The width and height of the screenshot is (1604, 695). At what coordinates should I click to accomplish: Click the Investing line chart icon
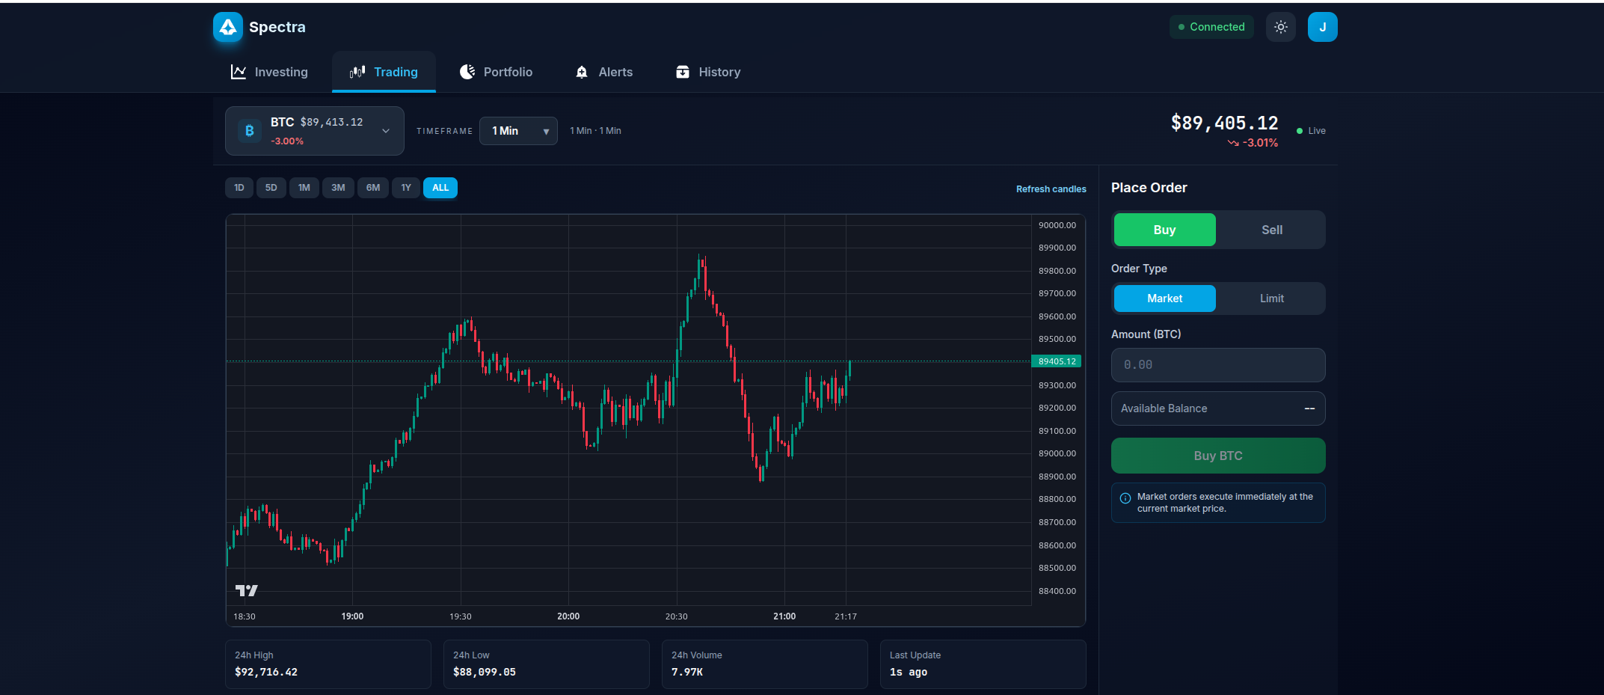pos(239,72)
